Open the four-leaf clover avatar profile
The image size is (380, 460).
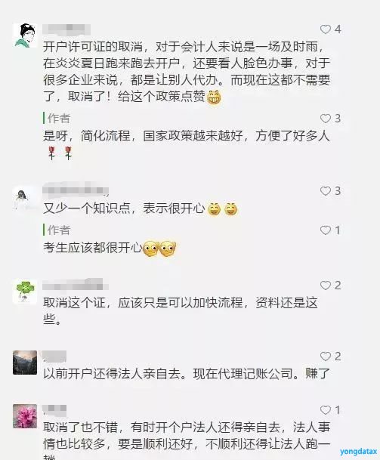[25, 292]
